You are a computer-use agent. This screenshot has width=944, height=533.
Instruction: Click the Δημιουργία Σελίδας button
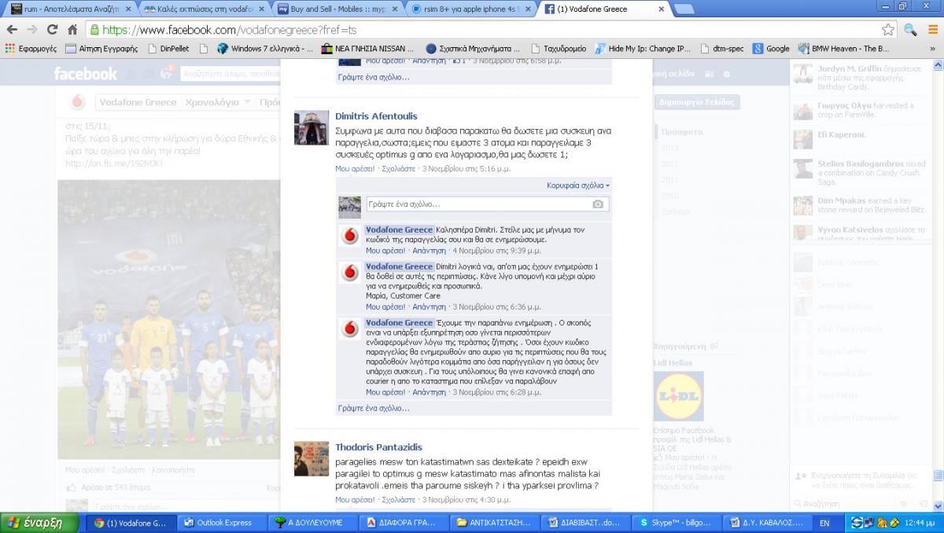(x=697, y=102)
